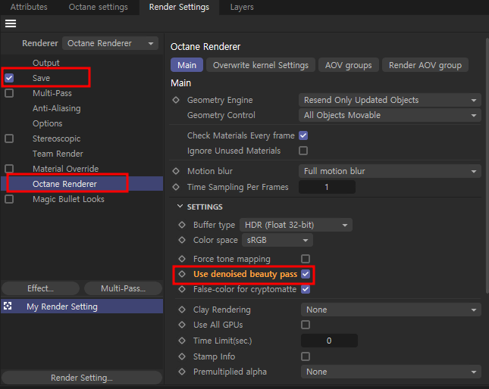Open the hamburger menu icon

(11, 23)
